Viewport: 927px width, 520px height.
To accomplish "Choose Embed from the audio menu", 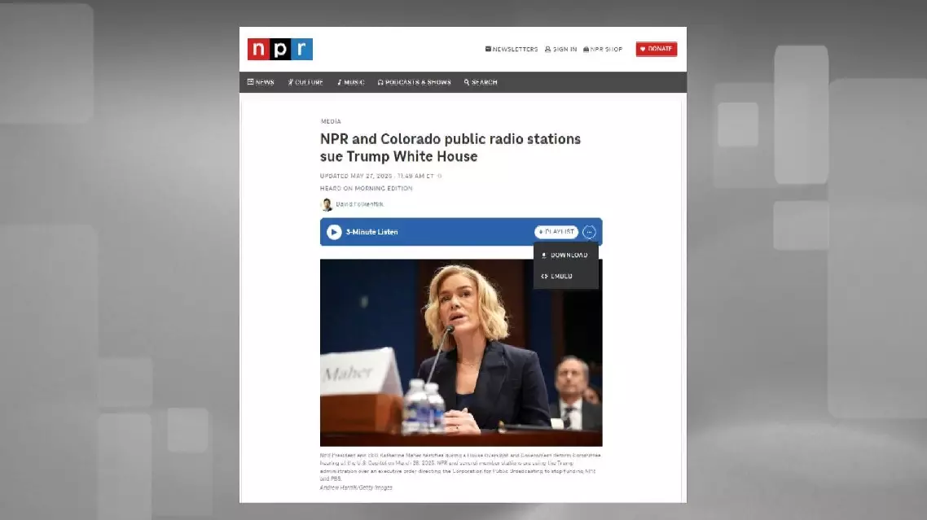I will tap(557, 277).
